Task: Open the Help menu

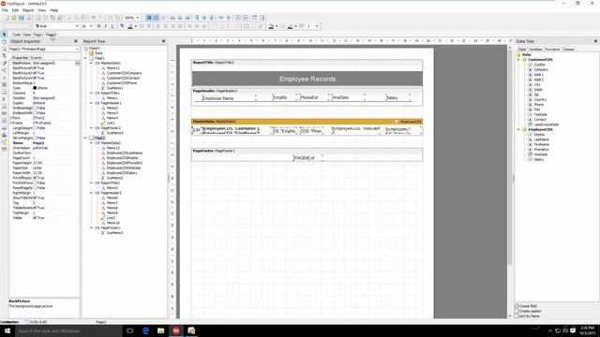Action: (54, 10)
